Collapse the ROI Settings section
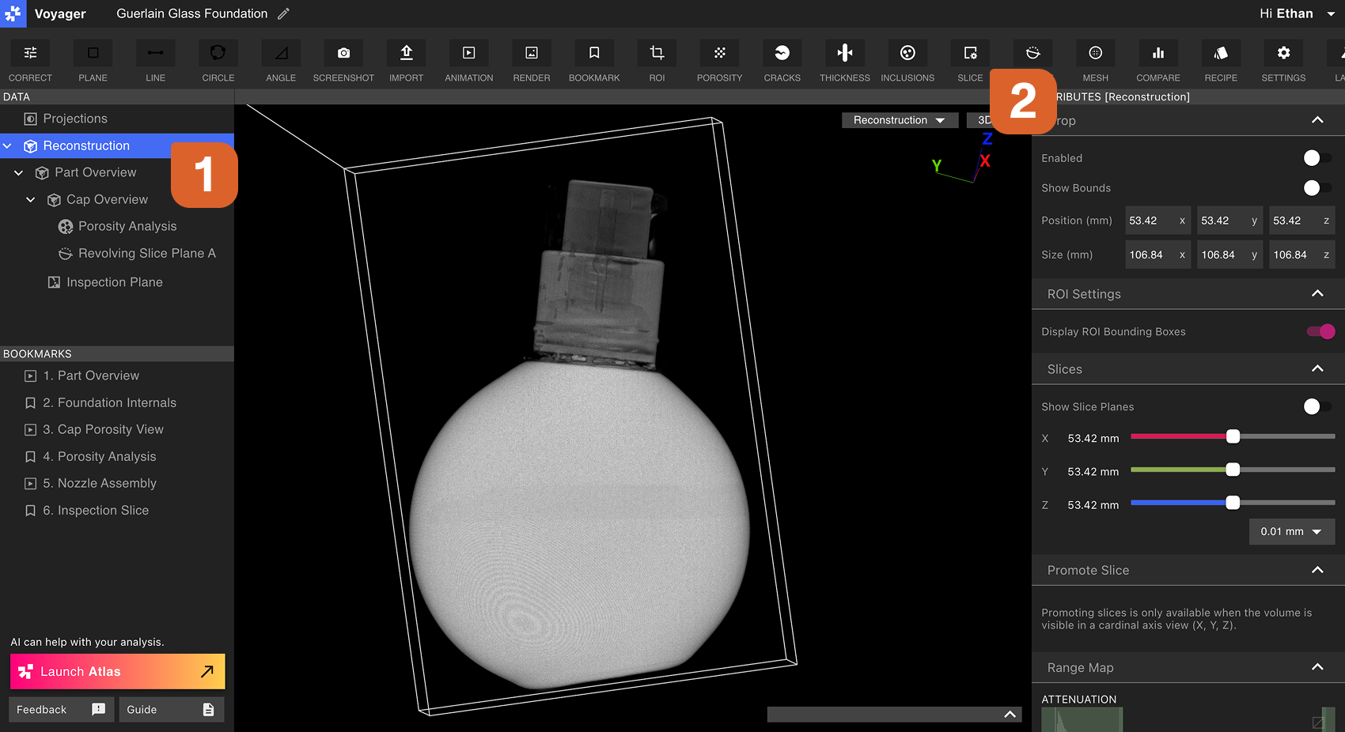 (x=1317, y=293)
